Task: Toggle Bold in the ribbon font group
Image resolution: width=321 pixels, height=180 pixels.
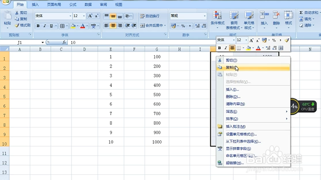Action: [38, 26]
